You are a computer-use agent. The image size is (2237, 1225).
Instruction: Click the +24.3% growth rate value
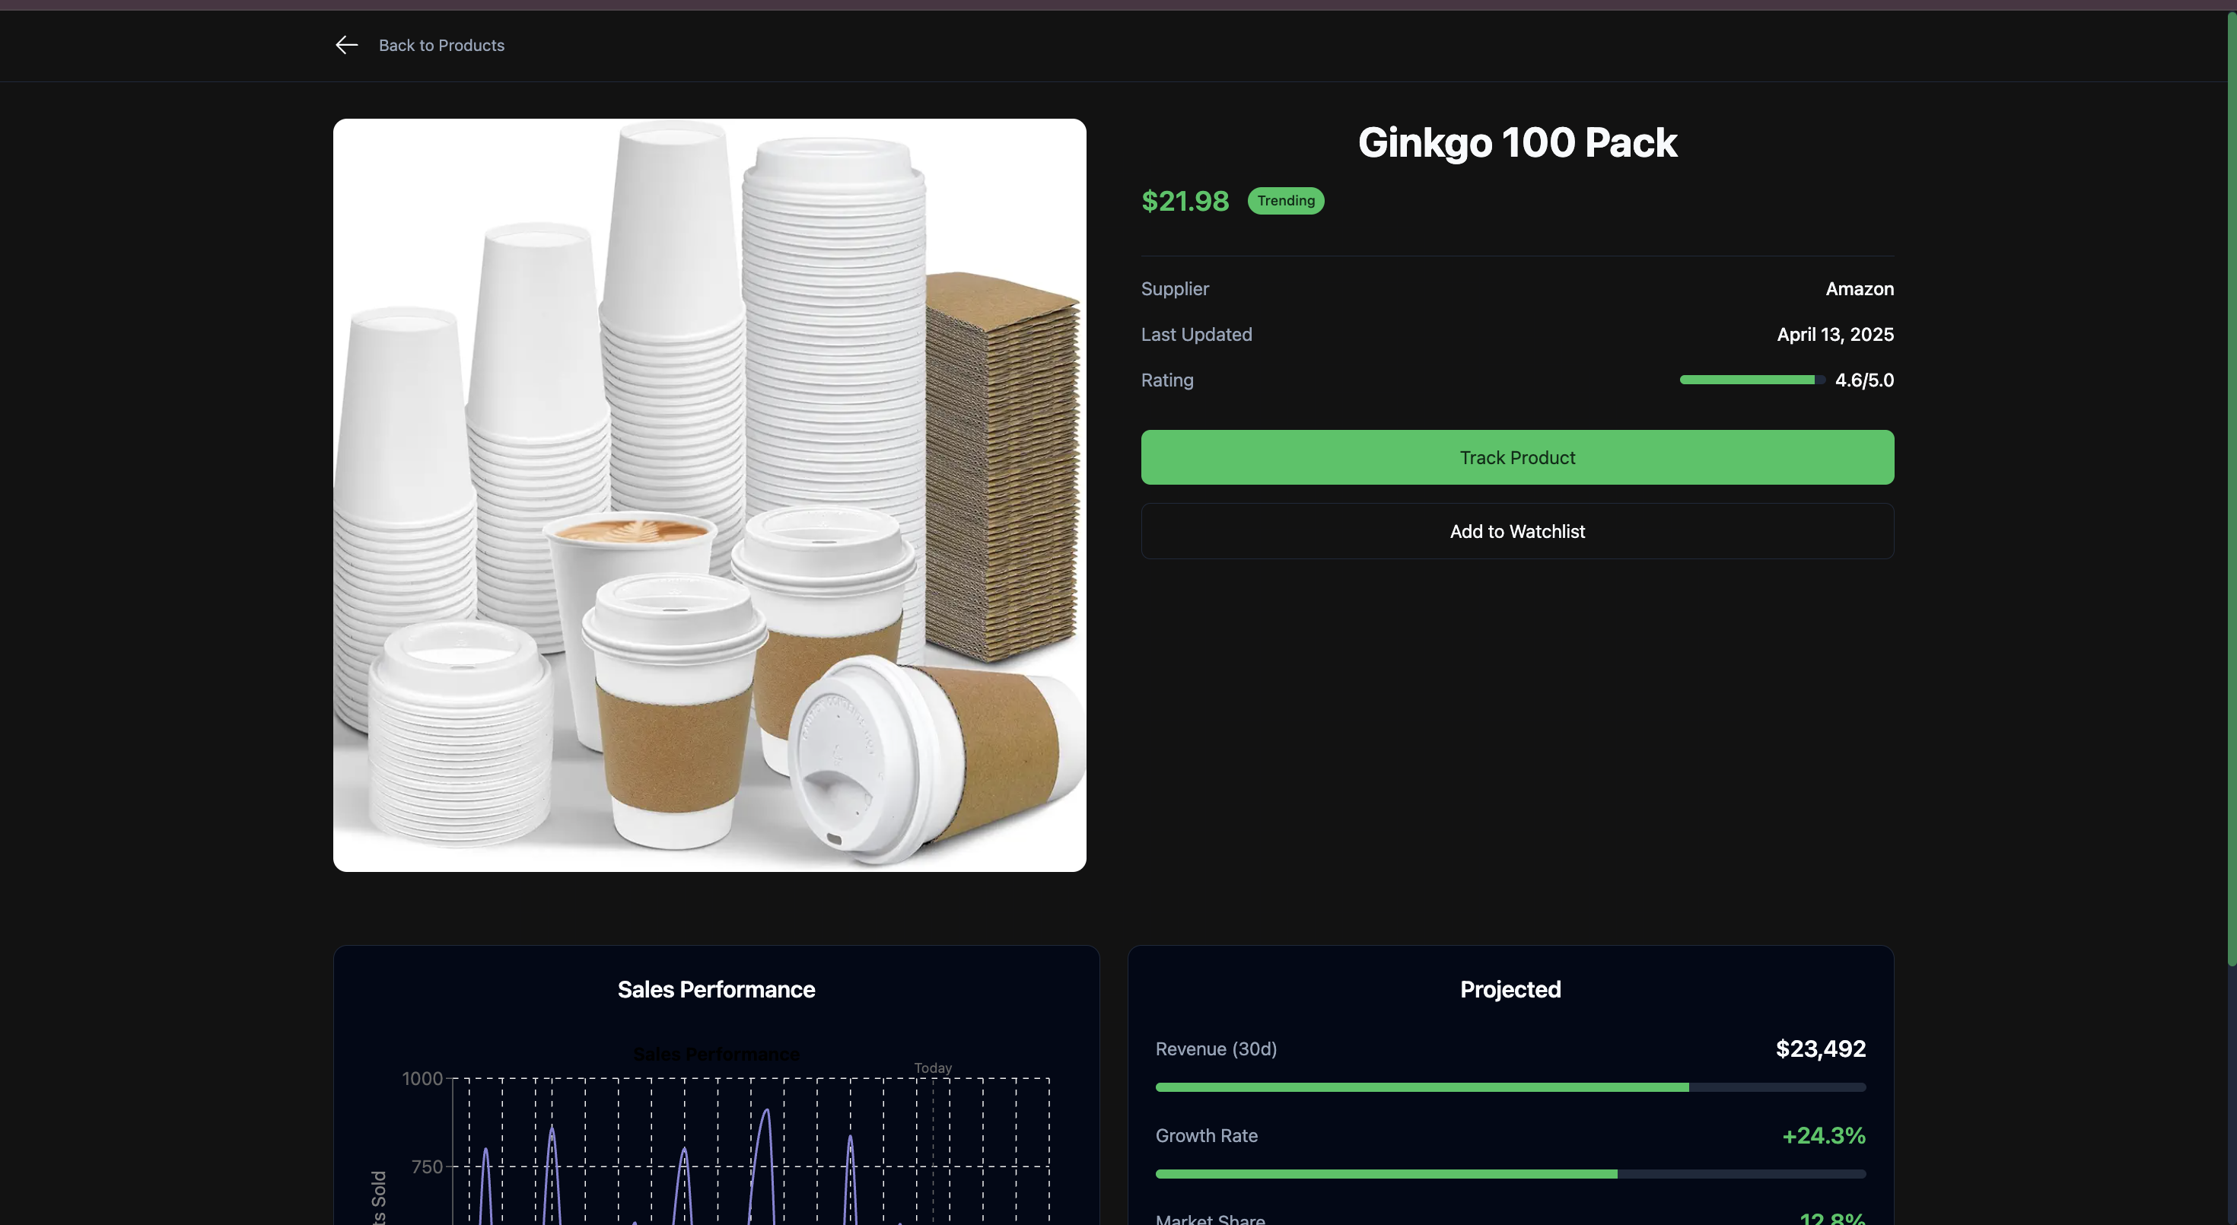[x=1823, y=1135]
